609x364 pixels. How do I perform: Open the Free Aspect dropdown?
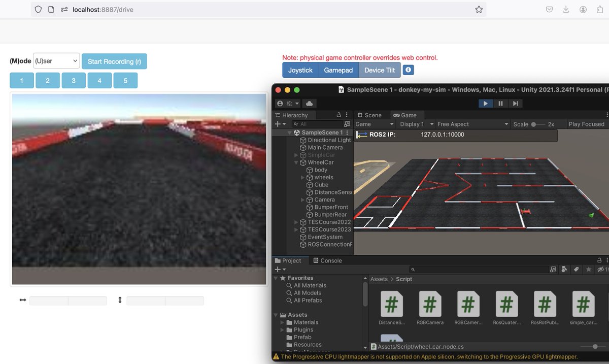[472, 124]
